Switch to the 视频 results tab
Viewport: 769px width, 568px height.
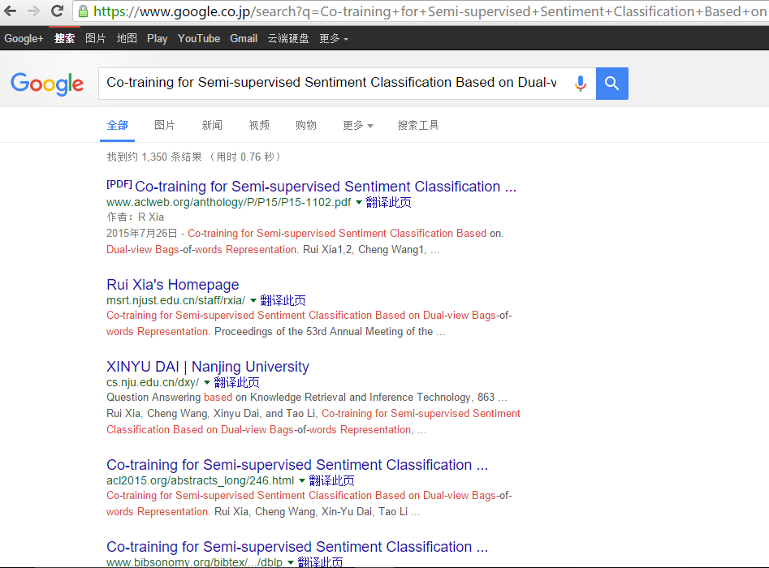(259, 126)
